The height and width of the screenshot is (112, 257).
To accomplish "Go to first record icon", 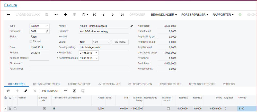I will tap(94, 15).
